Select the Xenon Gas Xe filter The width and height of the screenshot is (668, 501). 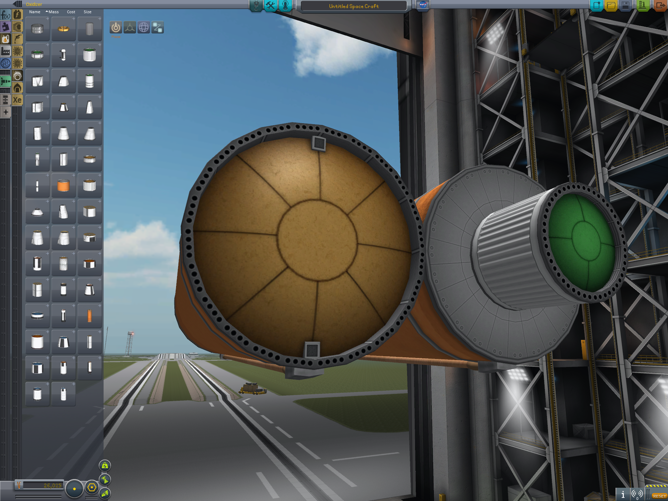pyautogui.click(x=17, y=100)
